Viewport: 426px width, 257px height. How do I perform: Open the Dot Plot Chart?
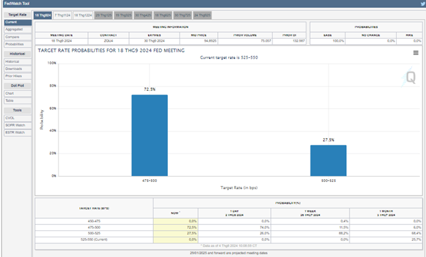pyautogui.click(x=18, y=93)
